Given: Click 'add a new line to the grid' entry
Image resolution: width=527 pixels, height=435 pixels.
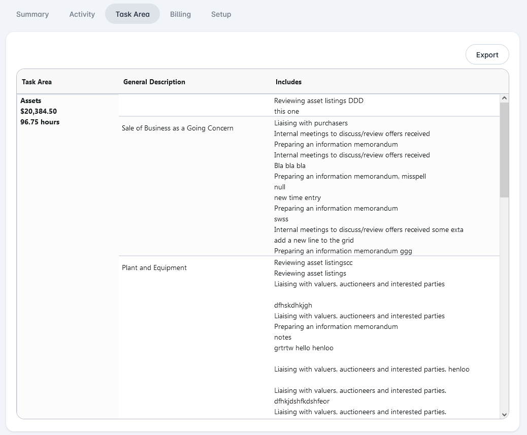Looking at the screenshot, I should click(314, 240).
